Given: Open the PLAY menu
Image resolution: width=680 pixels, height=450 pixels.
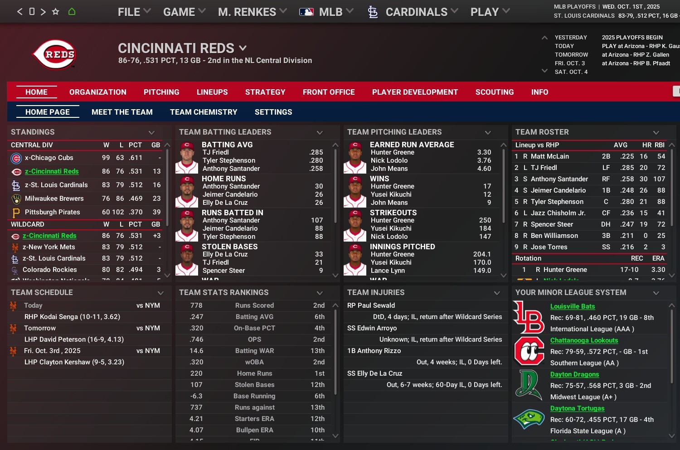Looking at the screenshot, I should 490,12.
